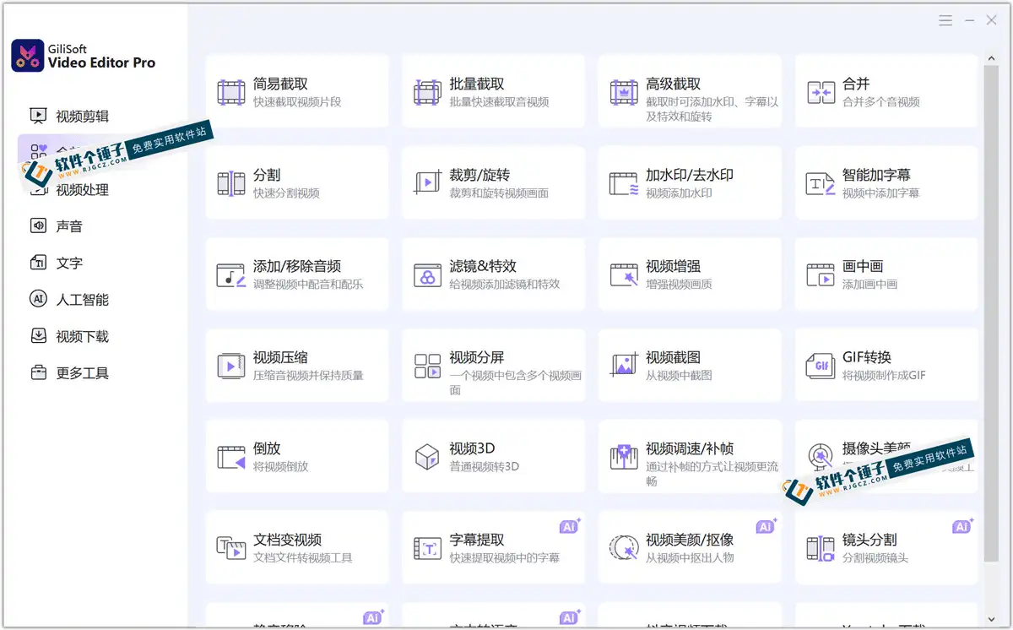This screenshot has height=630, width=1013.
Task: Open the 分割 split video icon
Action: [x=230, y=182]
